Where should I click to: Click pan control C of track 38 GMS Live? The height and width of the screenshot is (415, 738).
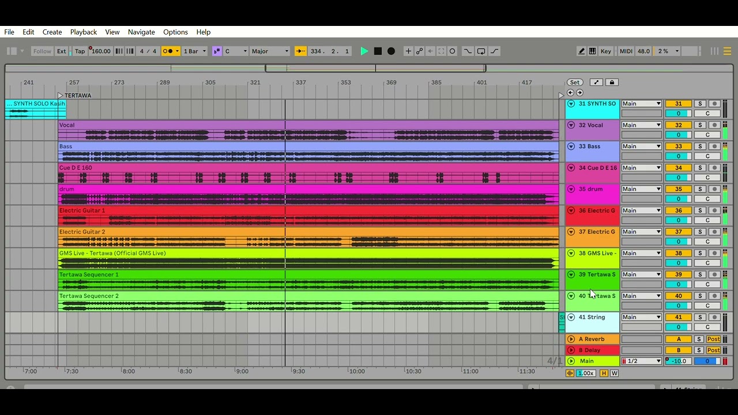point(707,263)
